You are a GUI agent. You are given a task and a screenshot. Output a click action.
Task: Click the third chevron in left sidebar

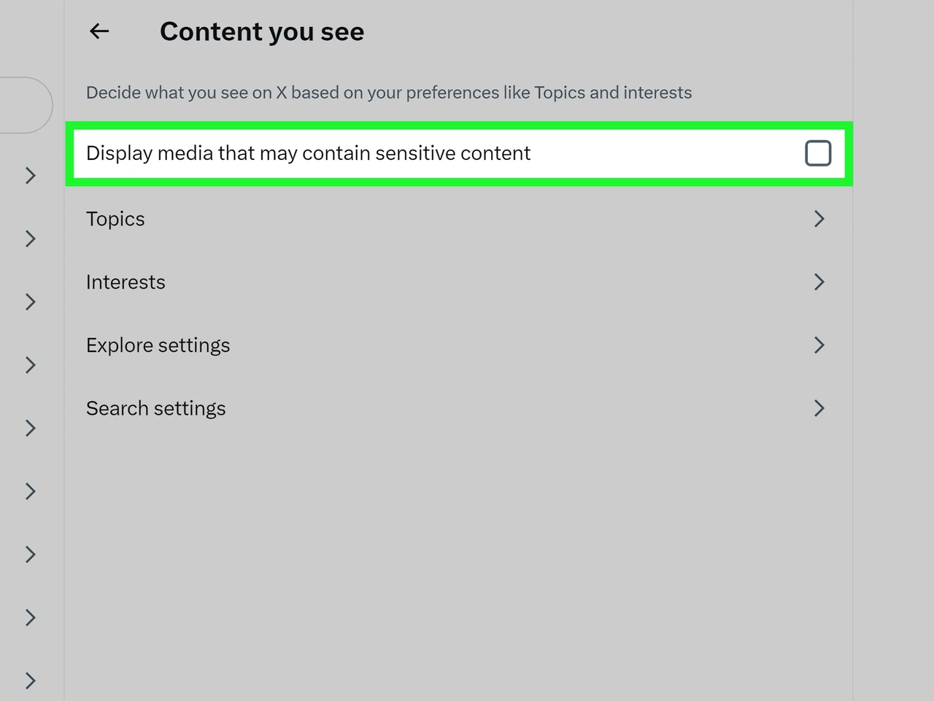[x=31, y=302]
